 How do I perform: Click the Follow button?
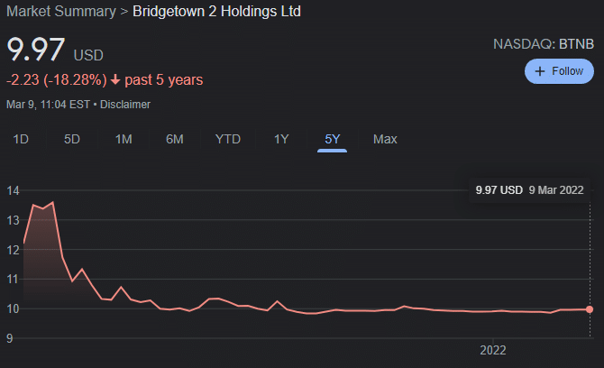[559, 71]
